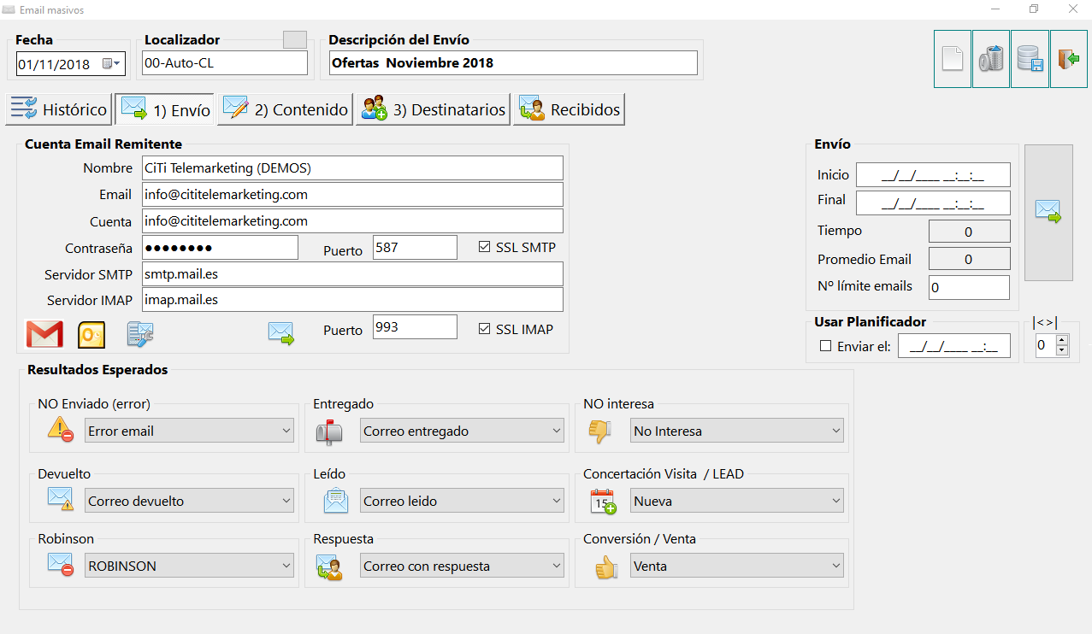Focus the Localizador field
The width and height of the screenshot is (1092, 634).
click(224, 62)
